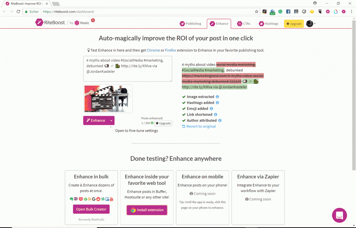This screenshot has height=228, width=356.
Task: Click the pink hashtag hexagon extension icon
Action: coord(328,12)
